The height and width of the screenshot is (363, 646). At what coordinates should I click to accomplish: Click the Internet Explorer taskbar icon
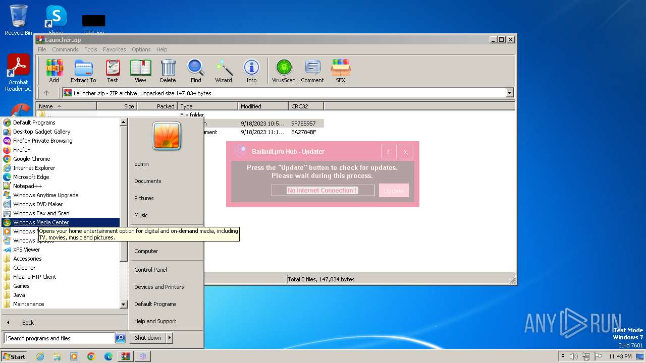40,356
